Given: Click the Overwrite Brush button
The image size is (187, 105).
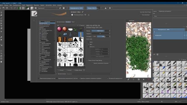Looking at the screenshot, I should [x=146, y=15].
